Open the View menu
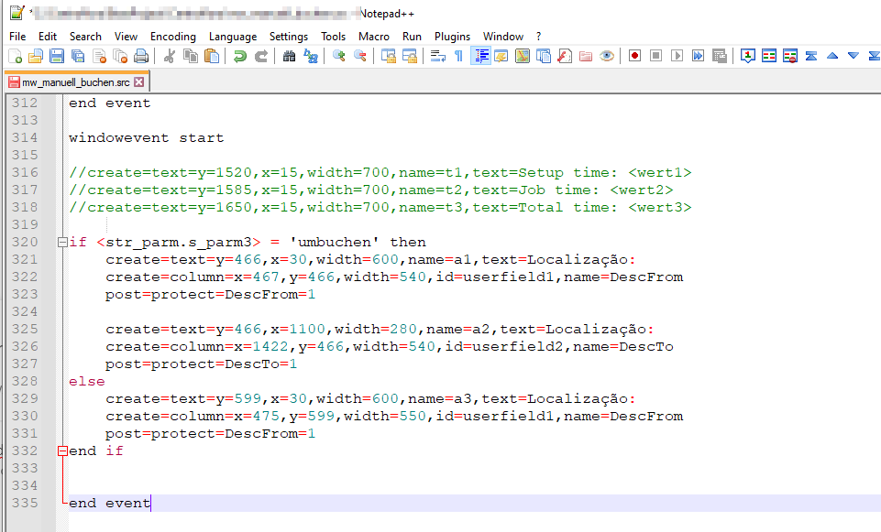The height and width of the screenshot is (532, 881). [126, 37]
